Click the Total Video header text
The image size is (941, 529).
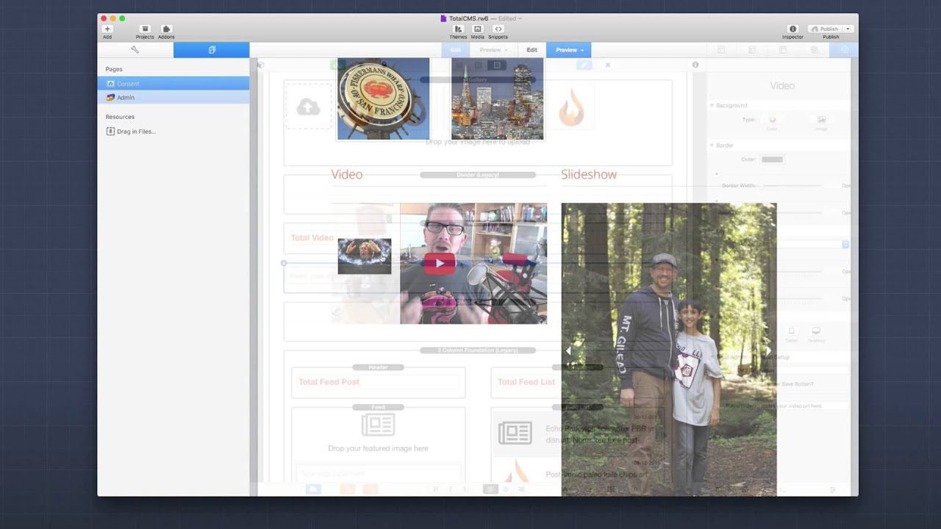[x=312, y=238]
